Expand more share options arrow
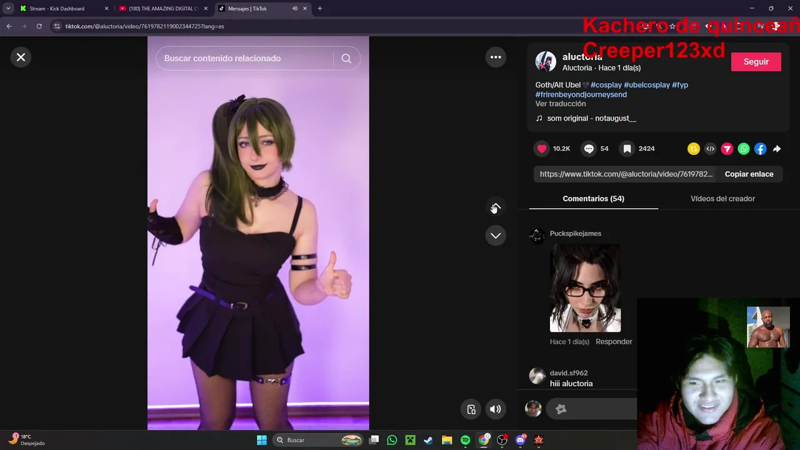Viewport: 800px width, 450px height. tap(777, 149)
